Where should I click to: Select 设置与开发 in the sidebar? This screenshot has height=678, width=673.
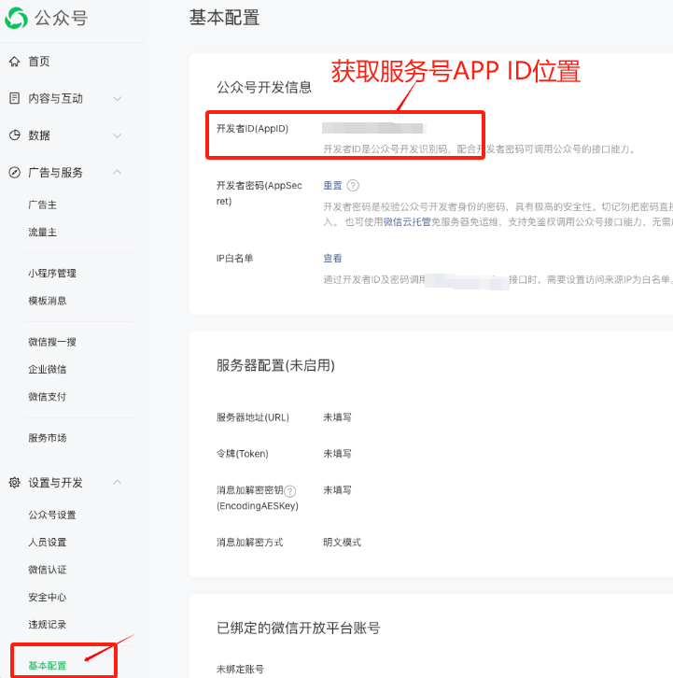(x=55, y=483)
